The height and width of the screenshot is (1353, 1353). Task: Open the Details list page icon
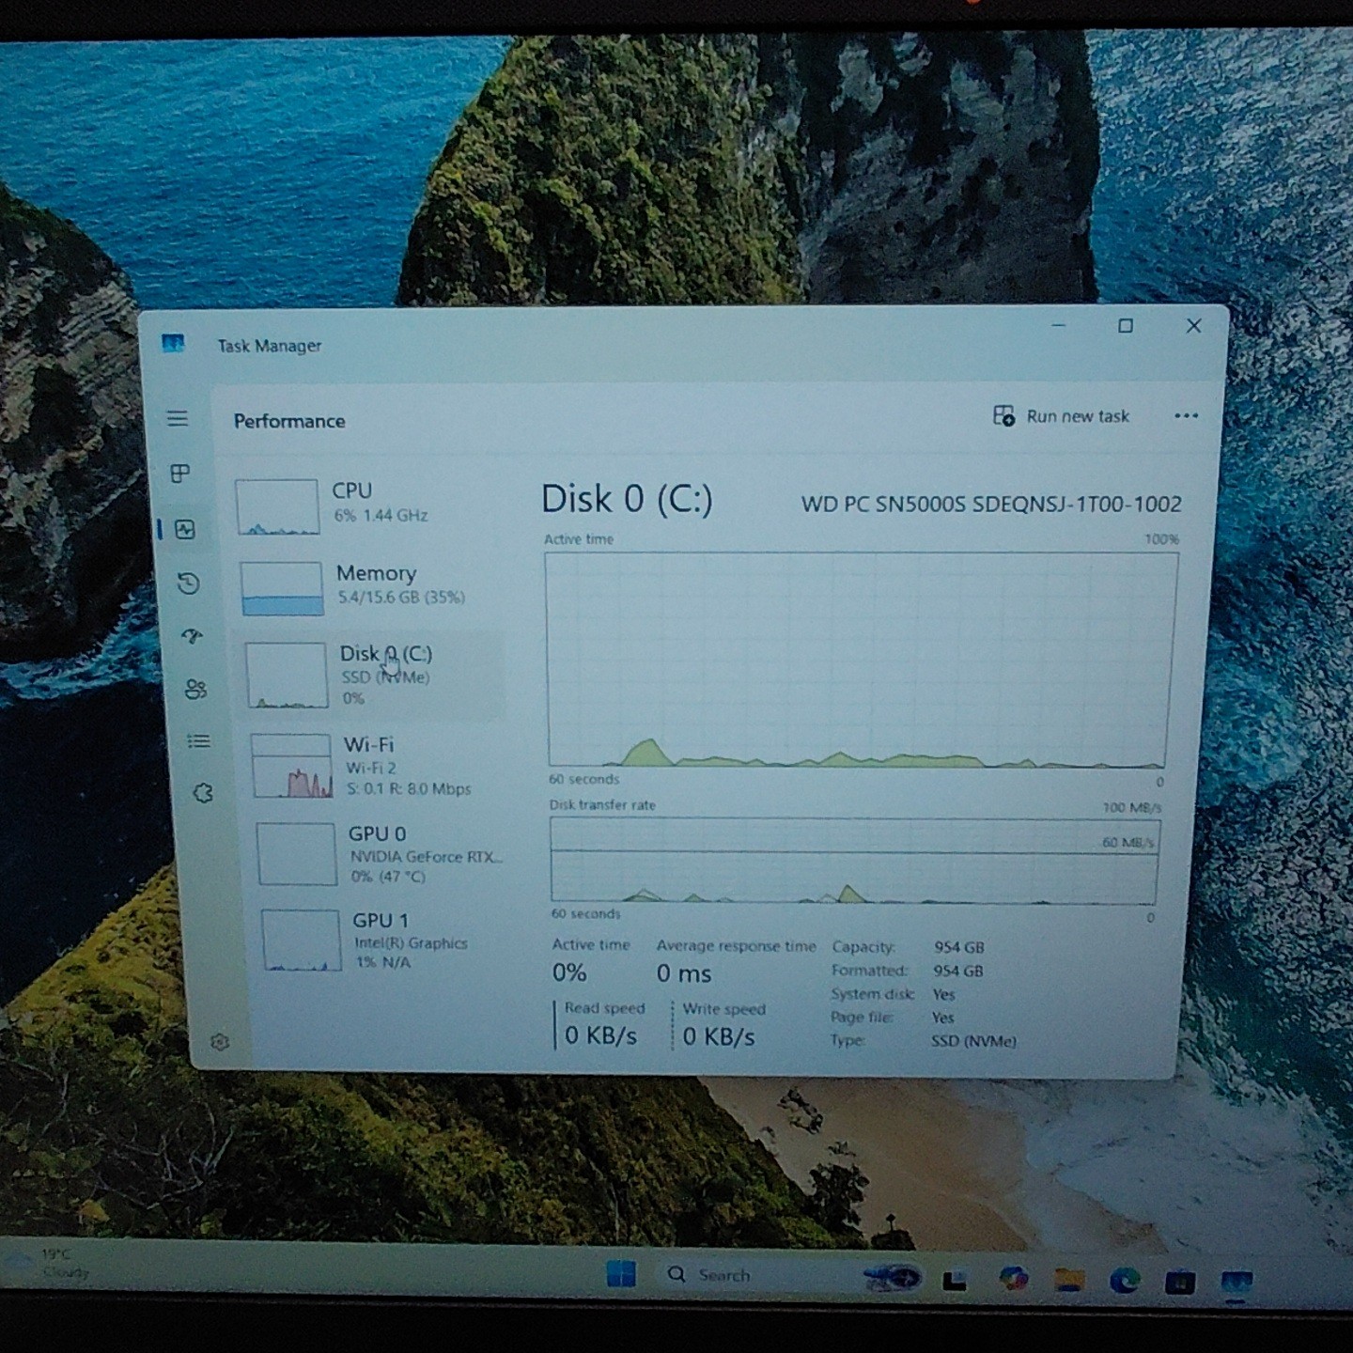point(198,741)
